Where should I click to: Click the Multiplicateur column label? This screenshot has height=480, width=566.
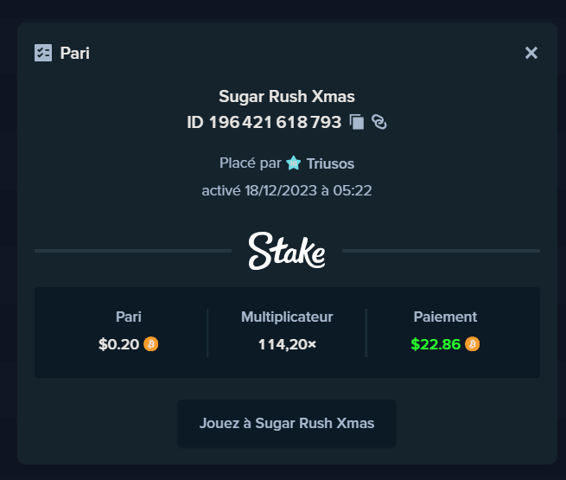coord(287,317)
